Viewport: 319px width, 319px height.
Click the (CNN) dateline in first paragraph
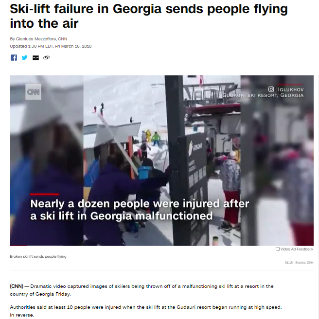pyautogui.click(x=17, y=286)
